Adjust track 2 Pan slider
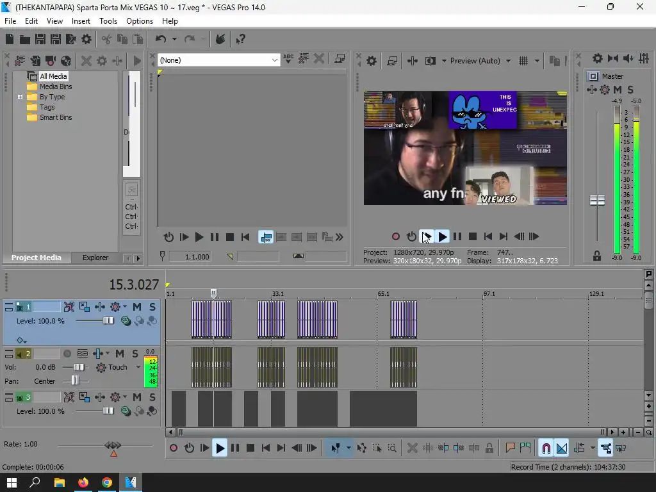This screenshot has height=492, width=656. coord(75,381)
